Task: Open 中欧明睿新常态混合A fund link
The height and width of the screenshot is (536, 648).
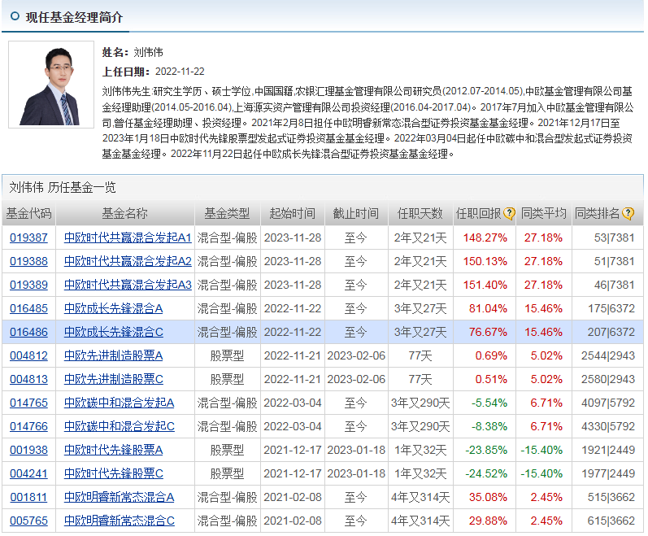Action: (119, 497)
